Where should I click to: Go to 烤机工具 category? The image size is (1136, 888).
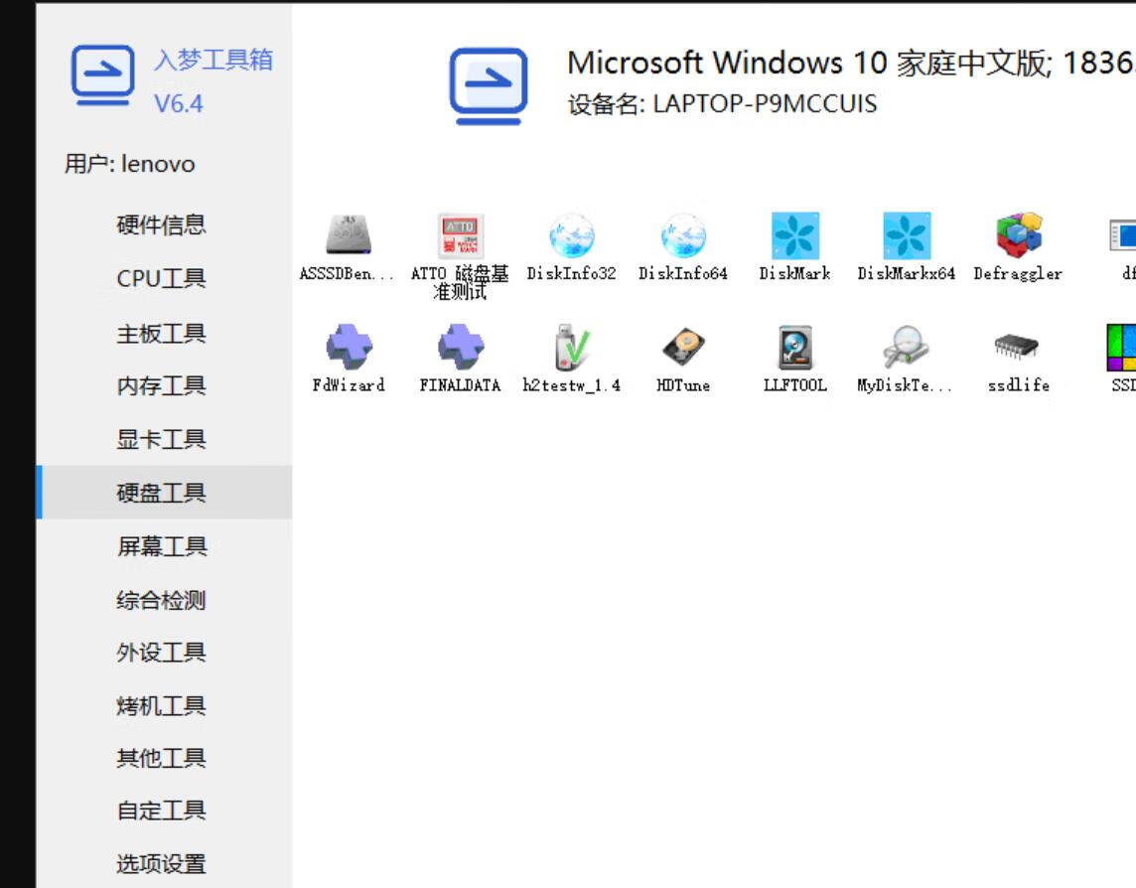pos(161,706)
